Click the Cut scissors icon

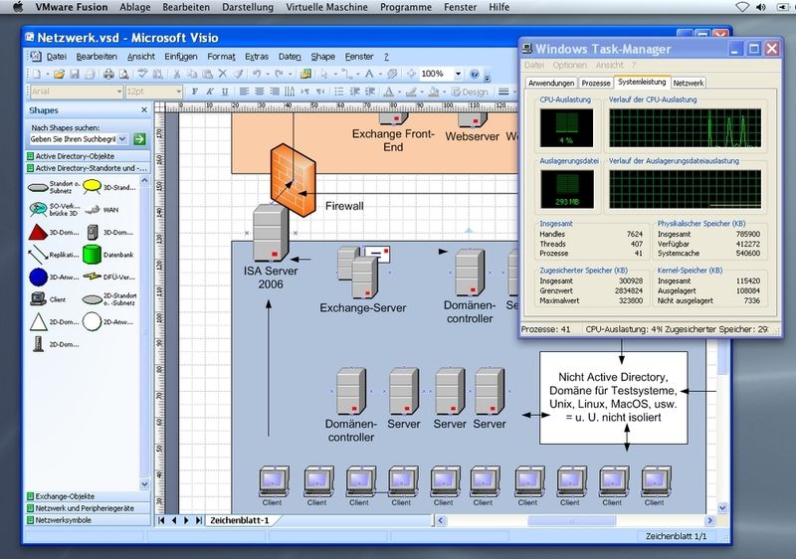click(177, 74)
